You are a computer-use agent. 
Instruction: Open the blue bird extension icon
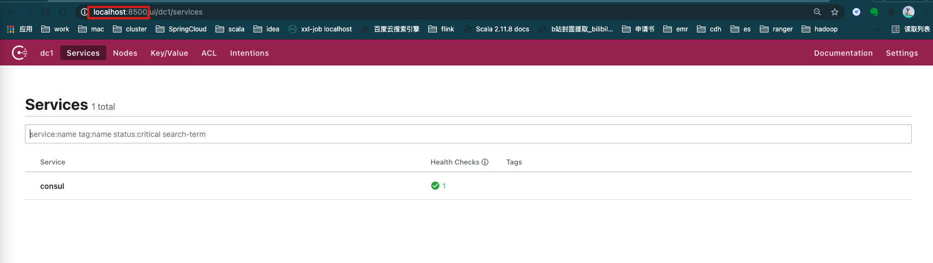tap(856, 12)
